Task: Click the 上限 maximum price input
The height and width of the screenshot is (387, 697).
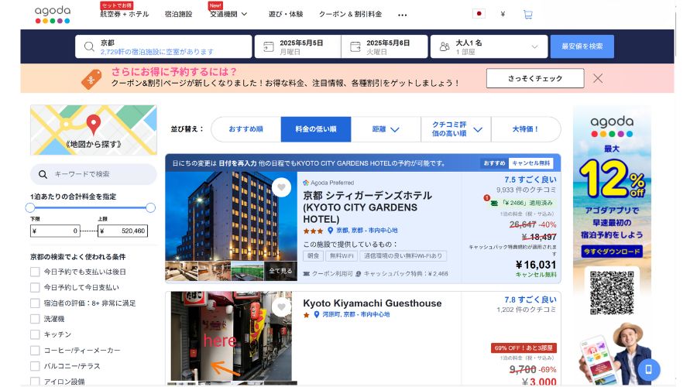Action: (122, 231)
